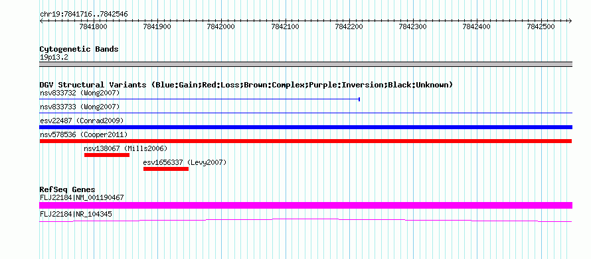Click the 19p13.2 band label
This screenshot has width=591, height=259.
pyautogui.click(x=54, y=58)
